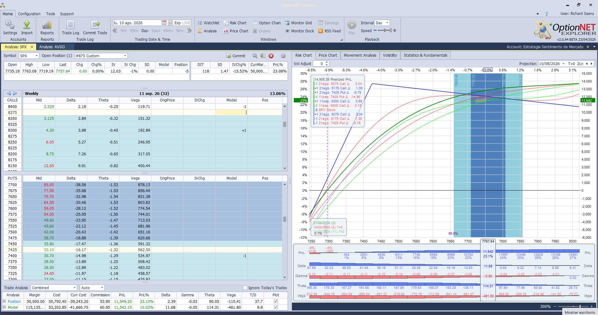The image size is (598, 315).
Task: Move projection back with left arrow
Action: (x=587, y=63)
